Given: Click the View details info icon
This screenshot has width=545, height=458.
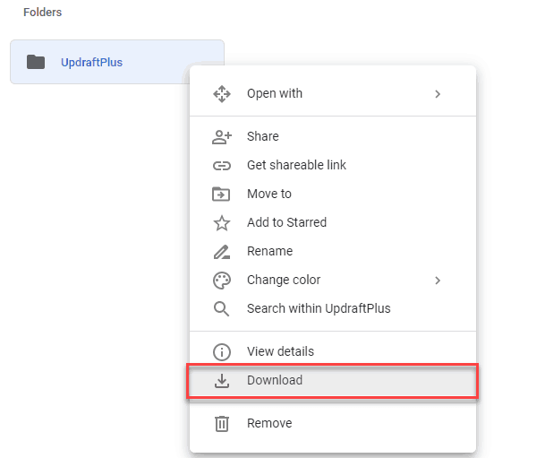Looking at the screenshot, I should pyautogui.click(x=222, y=352).
